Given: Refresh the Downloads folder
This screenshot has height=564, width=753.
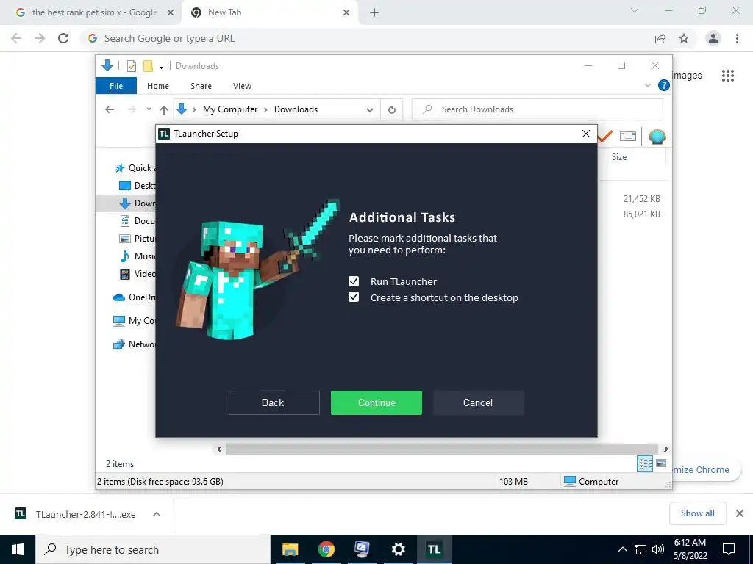Looking at the screenshot, I should click(x=392, y=110).
